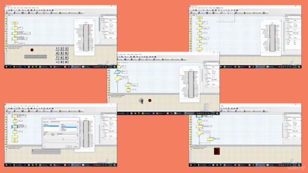
Task: Click the Undo icon in the keypad window toolbar
Action: [23, 10]
